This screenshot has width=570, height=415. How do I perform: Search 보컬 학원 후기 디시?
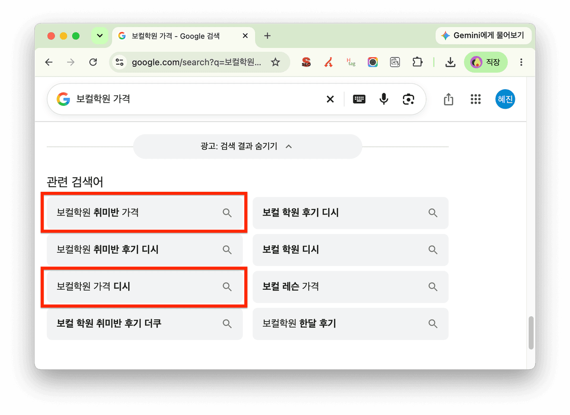351,213
